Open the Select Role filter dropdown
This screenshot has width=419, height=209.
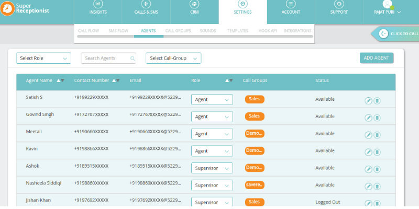click(43, 59)
